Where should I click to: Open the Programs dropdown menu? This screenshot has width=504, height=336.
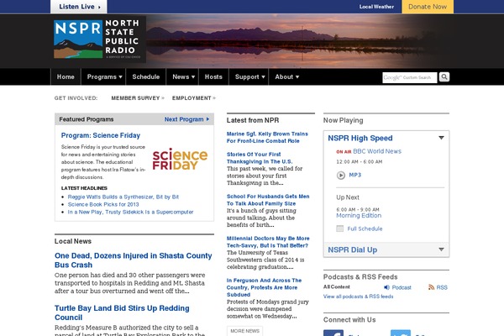[104, 76]
